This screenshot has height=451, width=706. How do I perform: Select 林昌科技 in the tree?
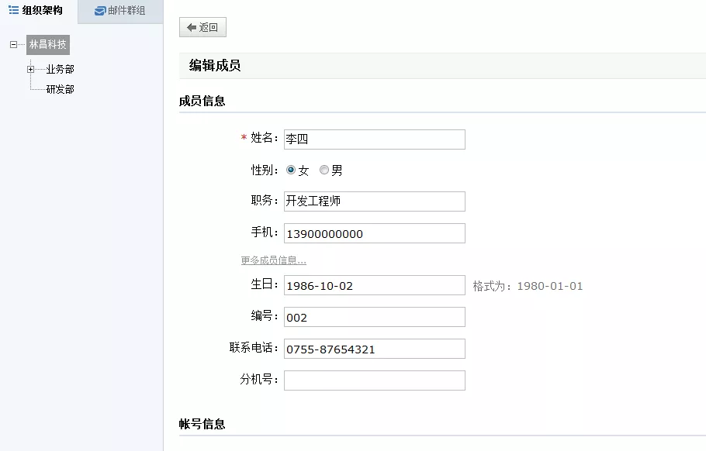coord(48,45)
